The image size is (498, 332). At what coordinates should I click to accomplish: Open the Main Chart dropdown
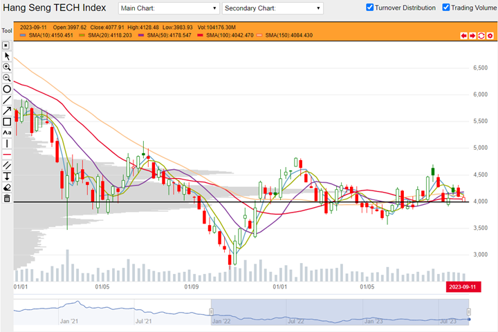[x=169, y=8]
